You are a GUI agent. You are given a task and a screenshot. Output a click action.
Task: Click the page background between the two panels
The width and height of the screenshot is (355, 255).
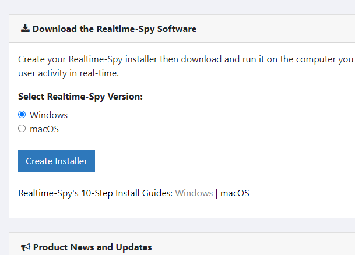point(181,225)
